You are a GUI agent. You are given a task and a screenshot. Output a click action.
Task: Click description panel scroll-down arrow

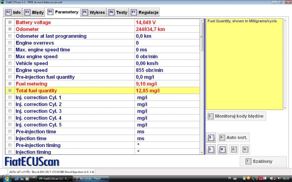tap(285, 108)
